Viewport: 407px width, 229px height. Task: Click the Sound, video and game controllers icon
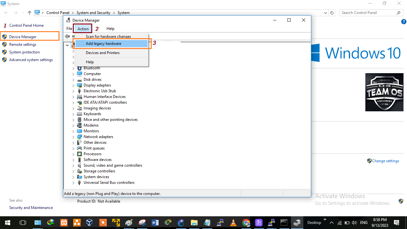tap(79, 165)
